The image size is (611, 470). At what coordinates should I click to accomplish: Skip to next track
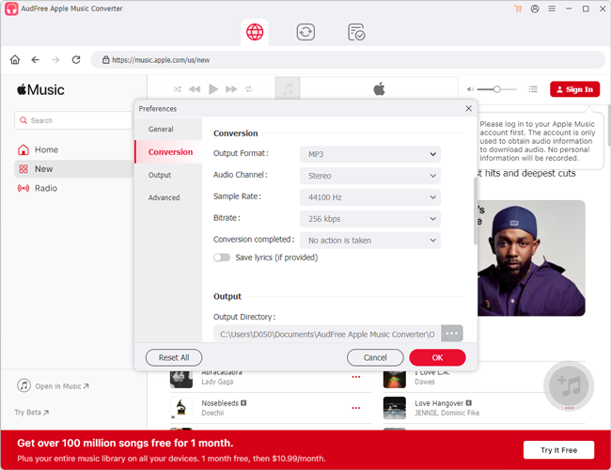(x=231, y=89)
